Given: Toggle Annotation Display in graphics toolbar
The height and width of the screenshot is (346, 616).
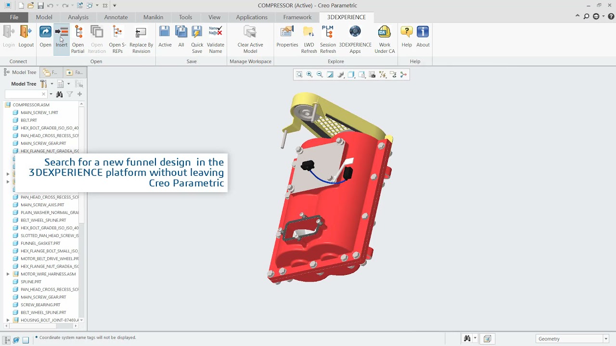Looking at the screenshot, I should coord(393,74).
